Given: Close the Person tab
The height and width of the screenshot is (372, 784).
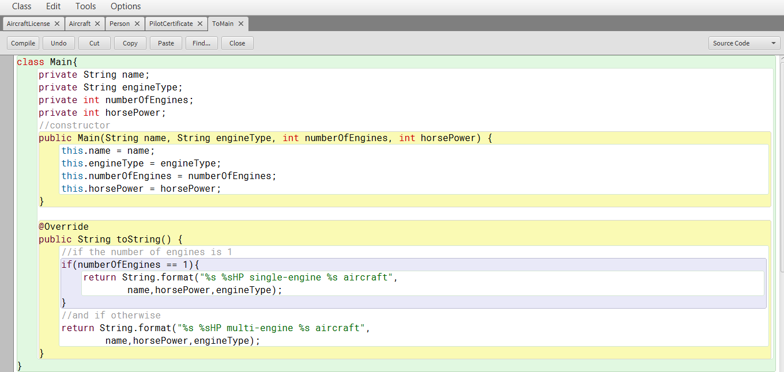Looking at the screenshot, I should pos(138,24).
